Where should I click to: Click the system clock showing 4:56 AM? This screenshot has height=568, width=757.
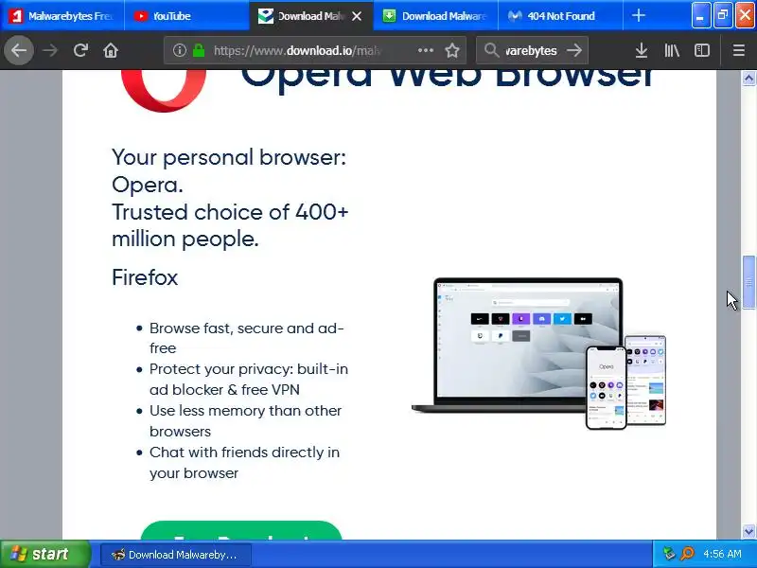click(x=722, y=554)
